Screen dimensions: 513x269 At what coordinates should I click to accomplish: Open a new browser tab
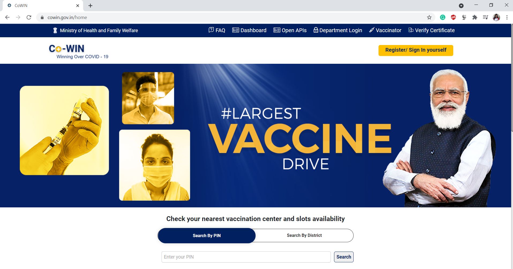91,6
